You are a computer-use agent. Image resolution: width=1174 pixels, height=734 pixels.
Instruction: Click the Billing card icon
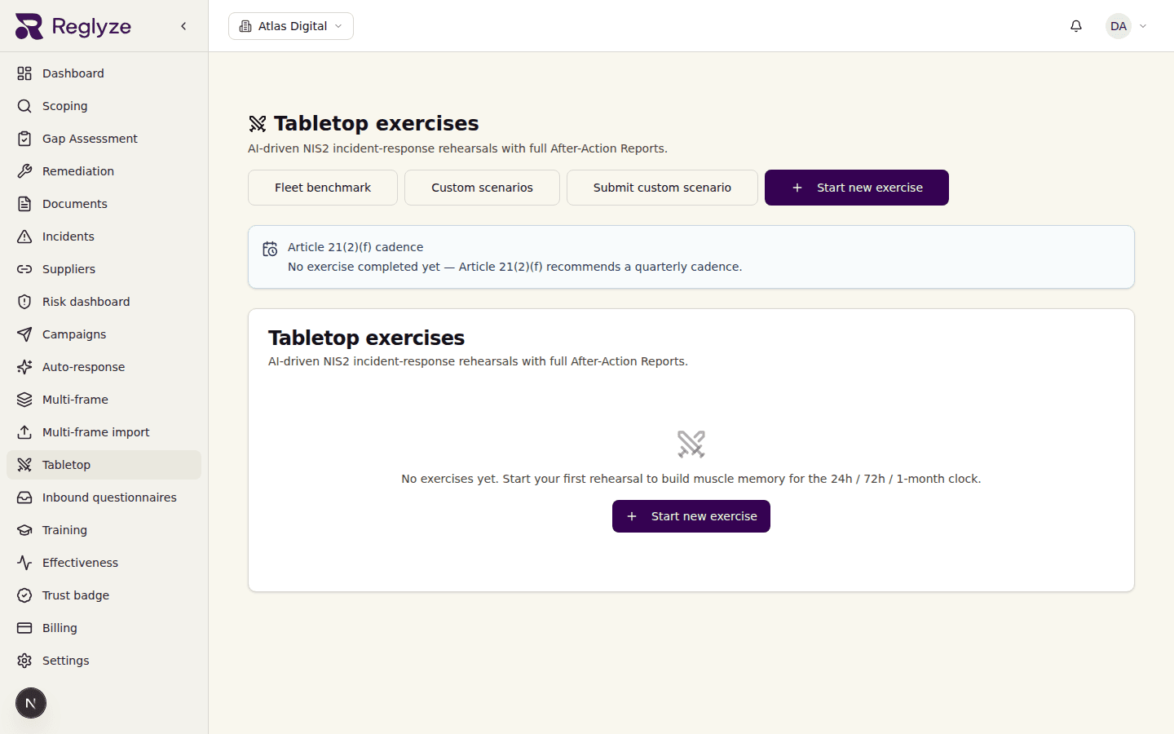(24, 628)
